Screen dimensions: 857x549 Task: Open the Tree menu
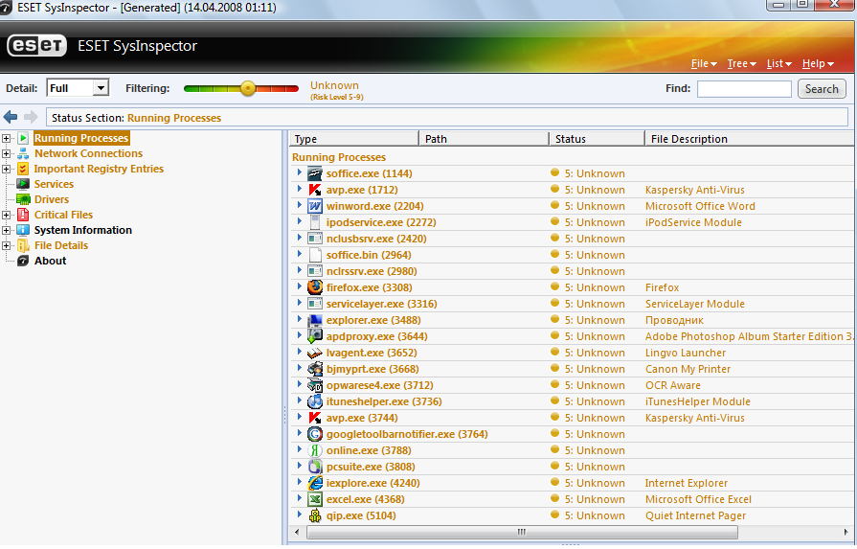tap(741, 63)
